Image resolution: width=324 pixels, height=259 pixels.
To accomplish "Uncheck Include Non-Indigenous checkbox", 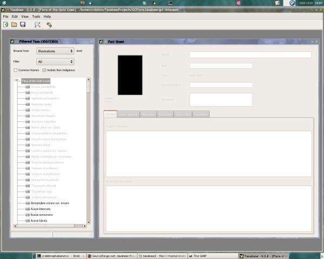I will (x=44, y=70).
